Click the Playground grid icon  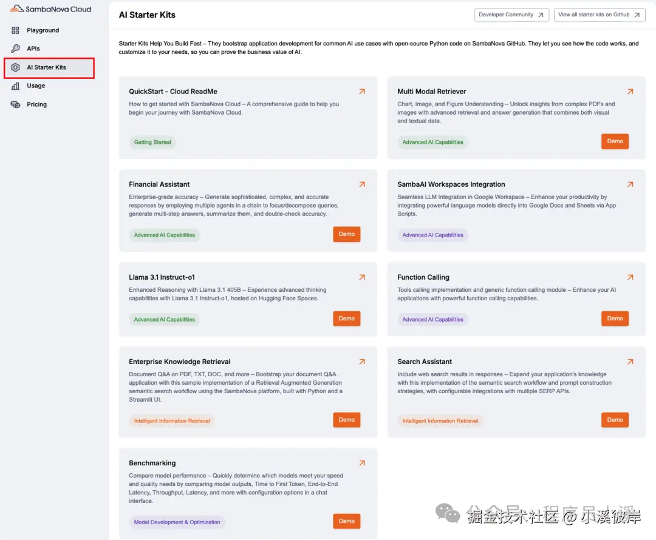(15, 30)
